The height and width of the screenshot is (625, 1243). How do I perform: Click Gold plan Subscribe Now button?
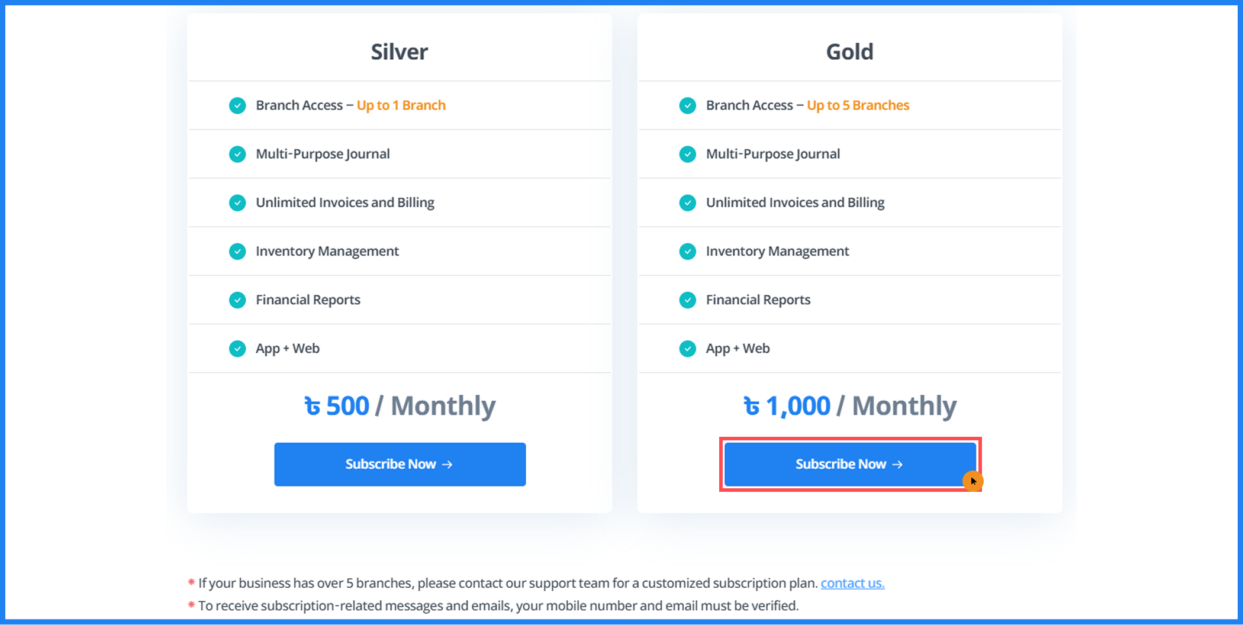[x=849, y=464]
